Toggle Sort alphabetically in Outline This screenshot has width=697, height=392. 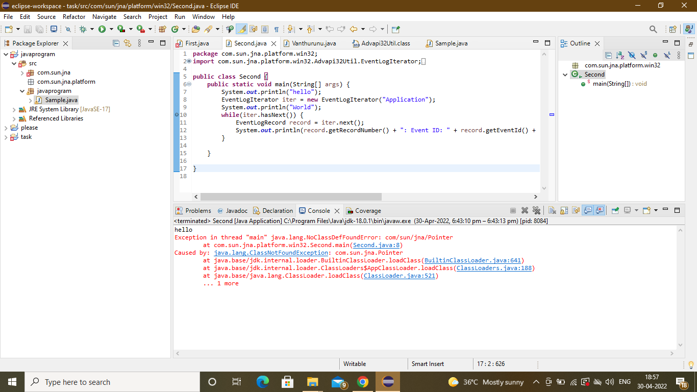click(620, 55)
